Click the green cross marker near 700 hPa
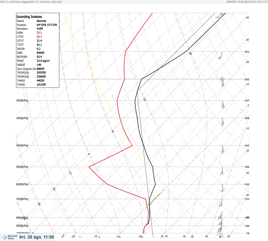268x241 pixels. (150, 204)
